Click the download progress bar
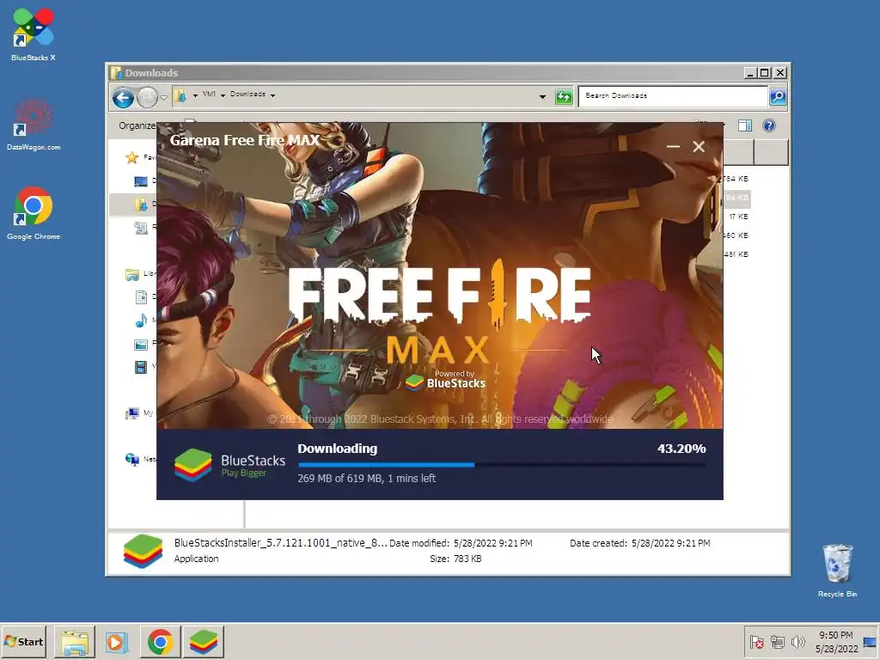The height and width of the screenshot is (660, 880). [502, 465]
